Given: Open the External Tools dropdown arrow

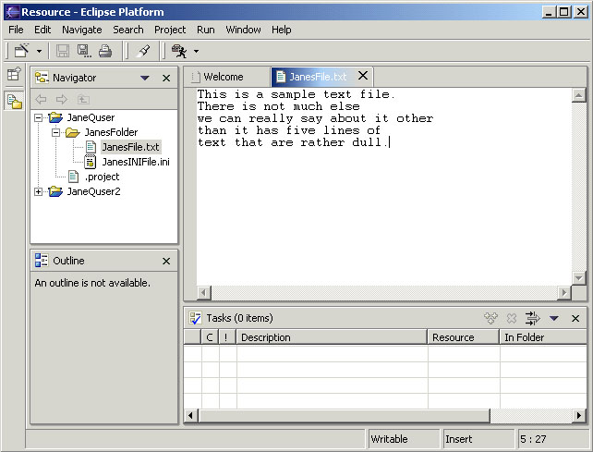Looking at the screenshot, I should (x=196, y=51).
